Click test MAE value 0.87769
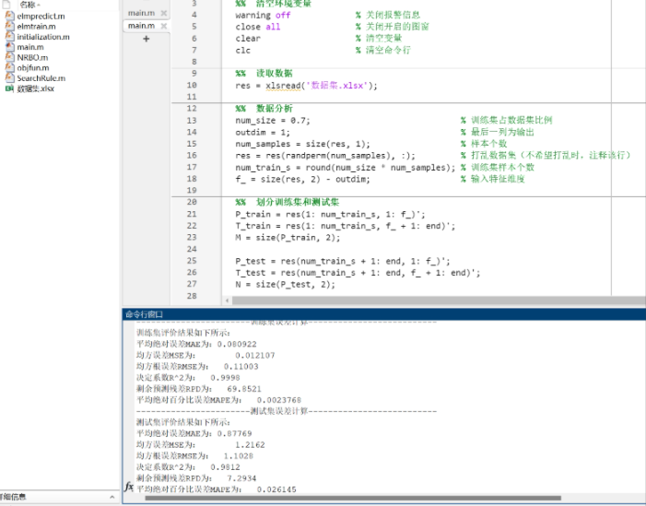 coord(234,433)
